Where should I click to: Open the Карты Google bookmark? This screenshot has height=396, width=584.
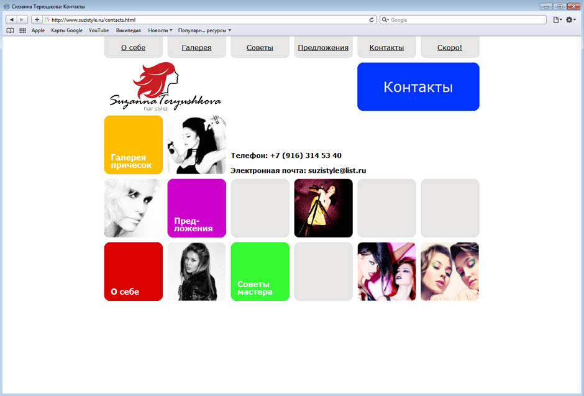point(66,30)
